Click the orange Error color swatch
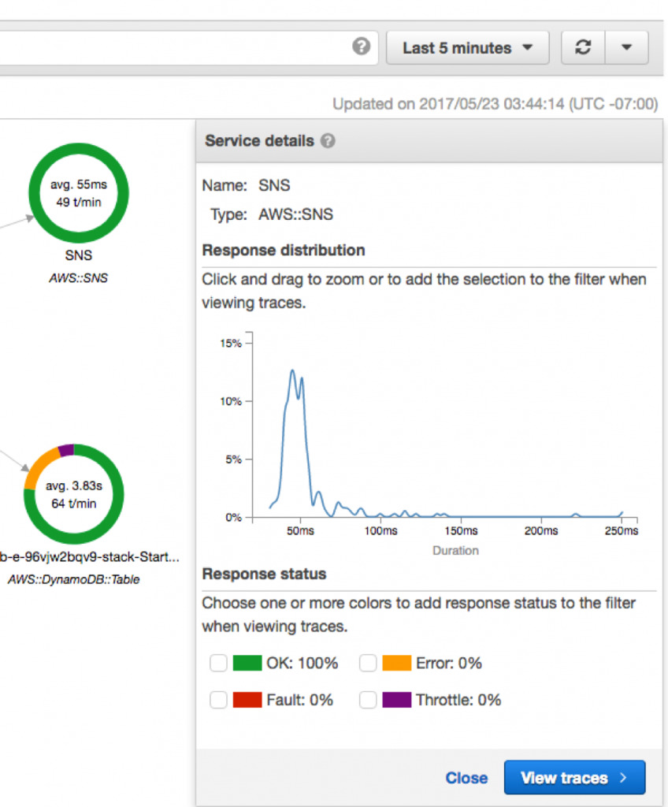668x807 pixels. [397, 663]
